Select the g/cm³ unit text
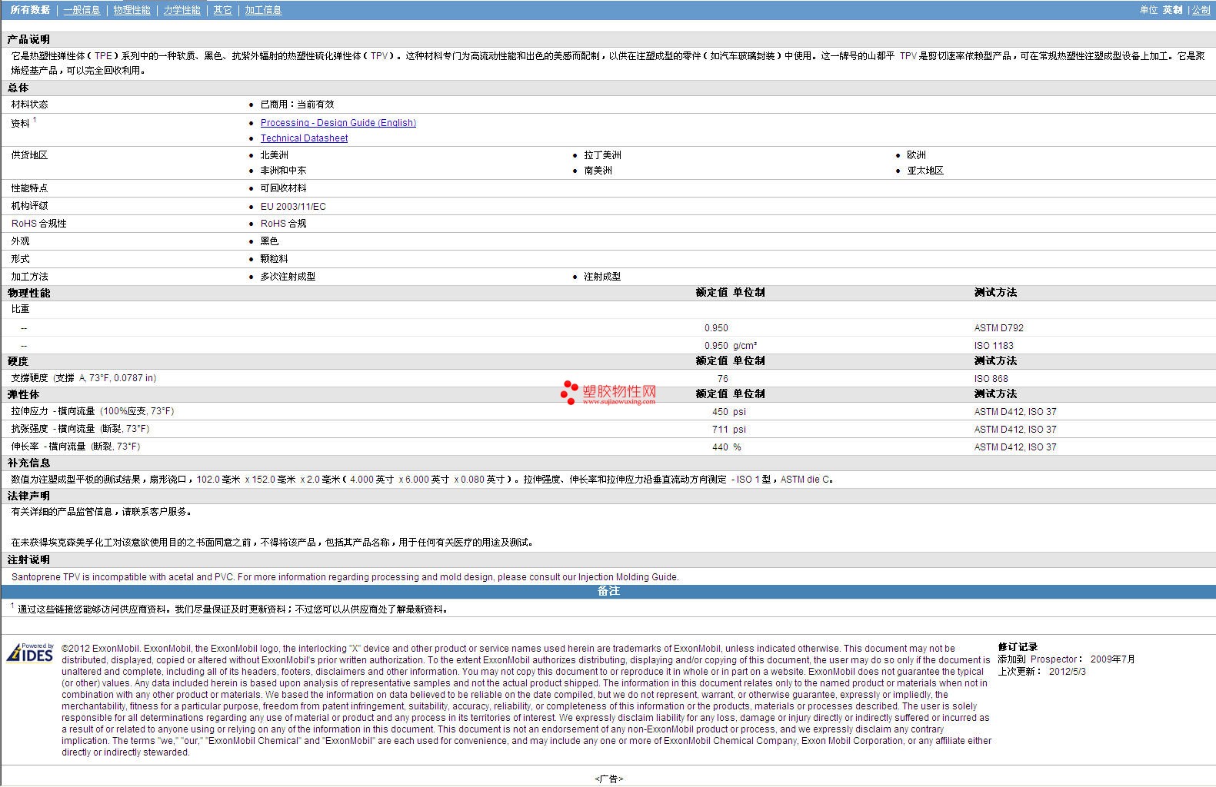1216x787 pixels. (745, 346)
